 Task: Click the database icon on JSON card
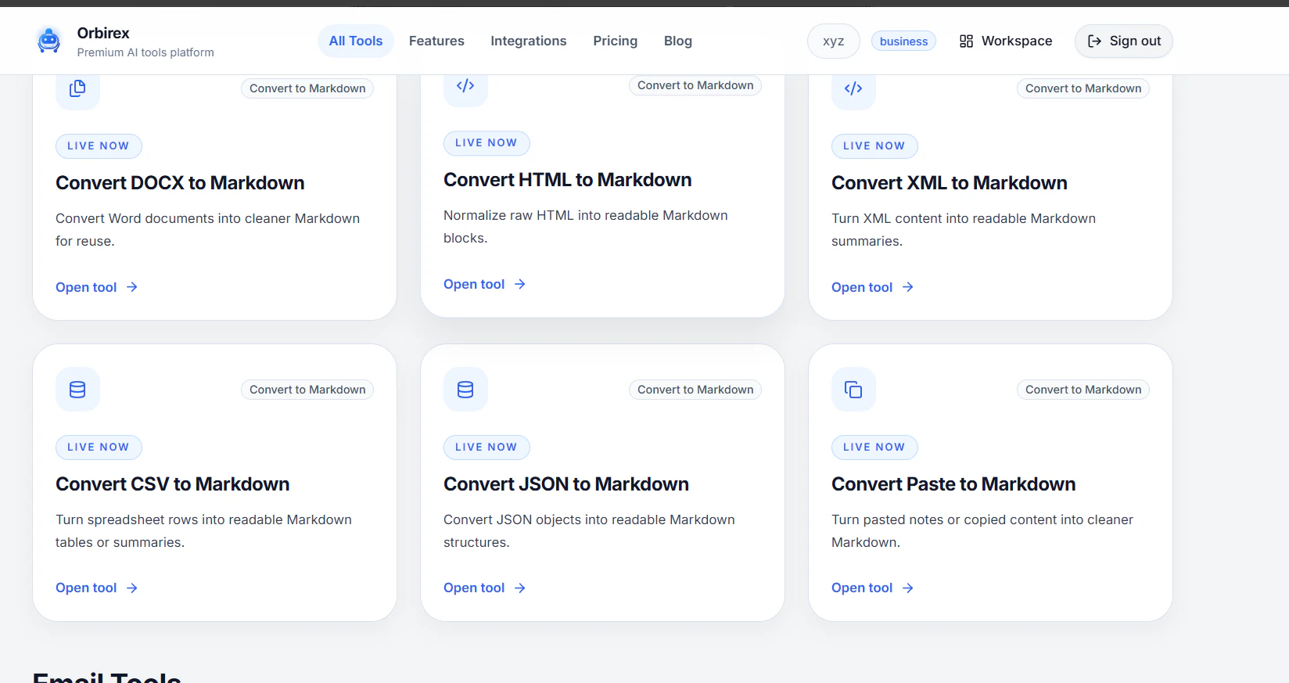[x=465, y=390]
